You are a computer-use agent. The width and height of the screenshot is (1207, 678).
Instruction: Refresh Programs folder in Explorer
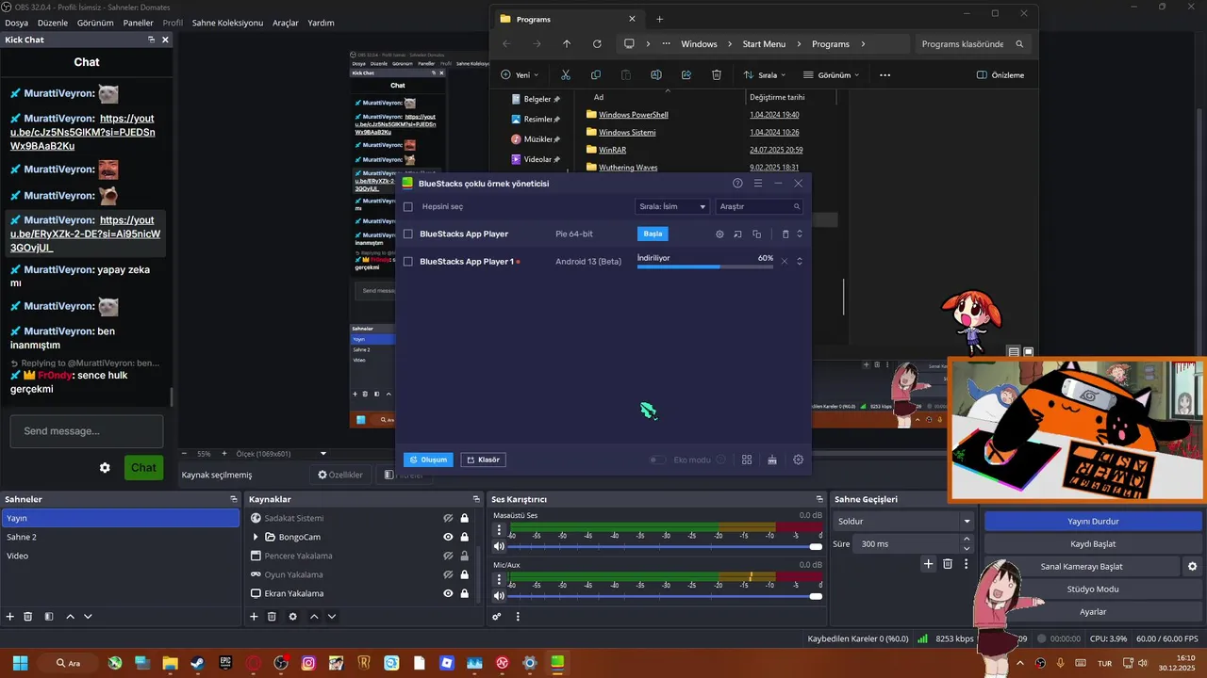(597, 43)
